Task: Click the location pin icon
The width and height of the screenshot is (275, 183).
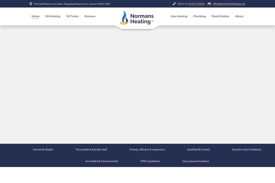Action: 31,4
